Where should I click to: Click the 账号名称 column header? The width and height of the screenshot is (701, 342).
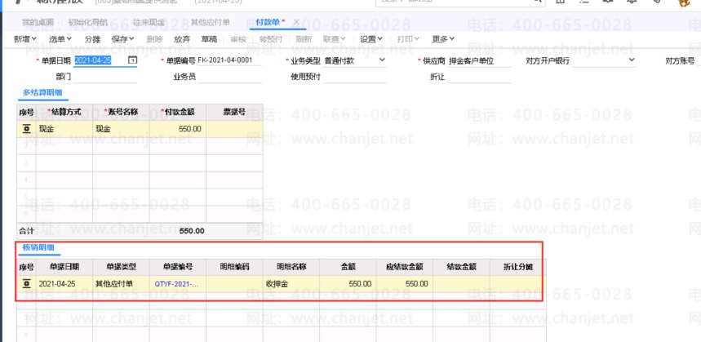pyautogui.click(x=121, y=112)
